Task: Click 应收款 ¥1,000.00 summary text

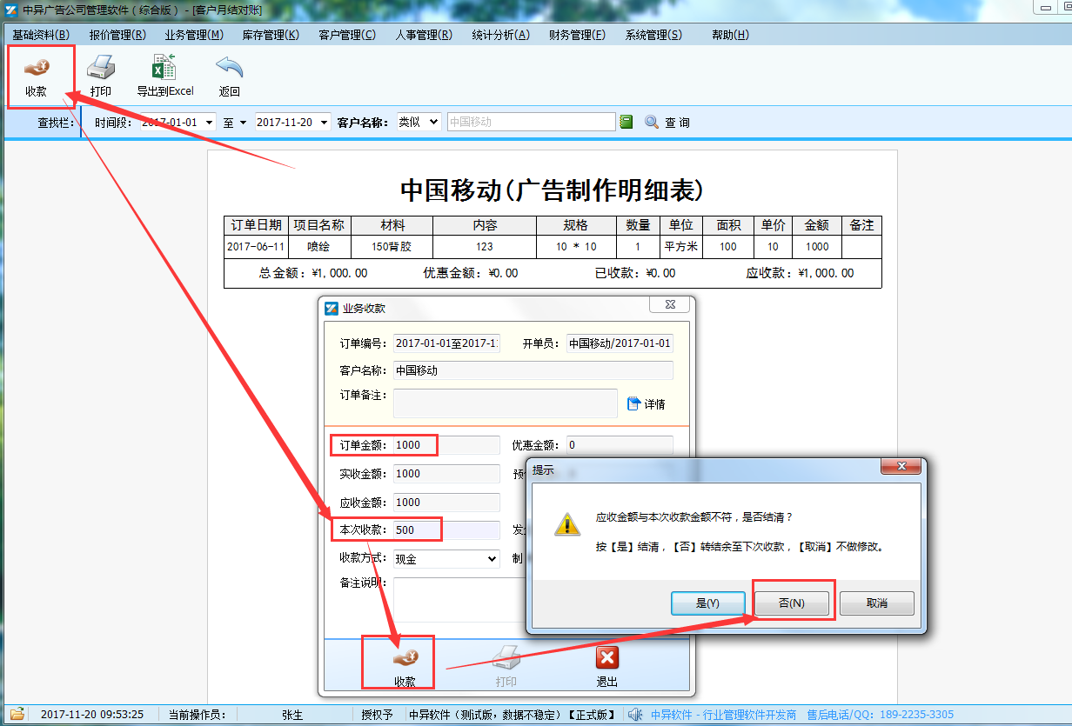Action: pos(800,273)
